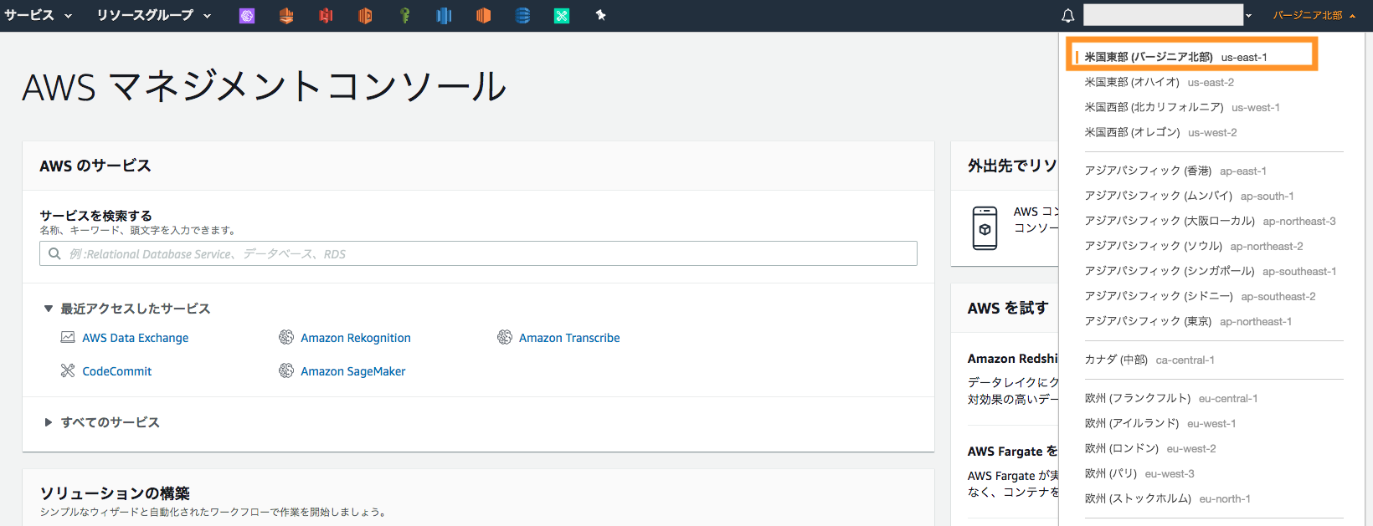Screen dimensions: 1373x526
Task: Open the サービス dropdown menu
Action: pos(39,15)
